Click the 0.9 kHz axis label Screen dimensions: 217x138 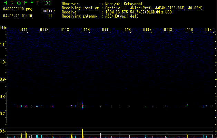pyautogui.click(x=3, y=79)
